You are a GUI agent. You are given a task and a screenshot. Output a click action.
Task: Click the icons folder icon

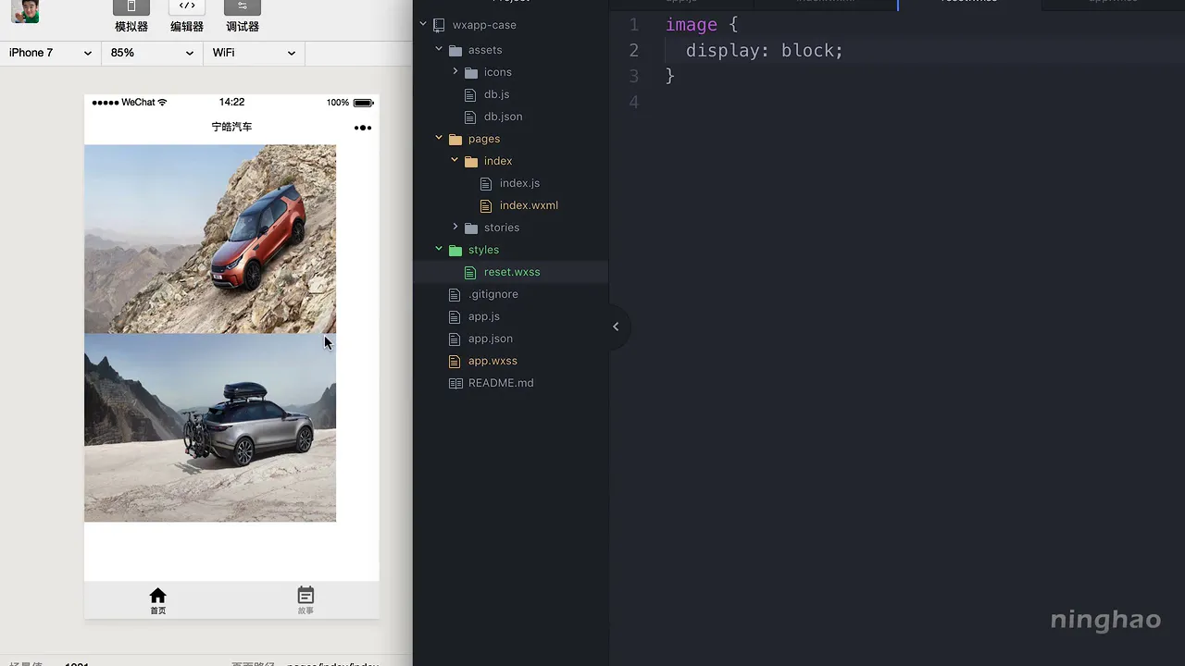[470, 72]
